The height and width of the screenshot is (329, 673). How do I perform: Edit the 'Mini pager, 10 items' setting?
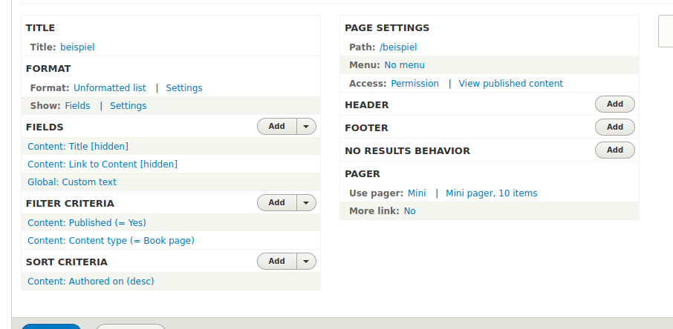point(491,193)
